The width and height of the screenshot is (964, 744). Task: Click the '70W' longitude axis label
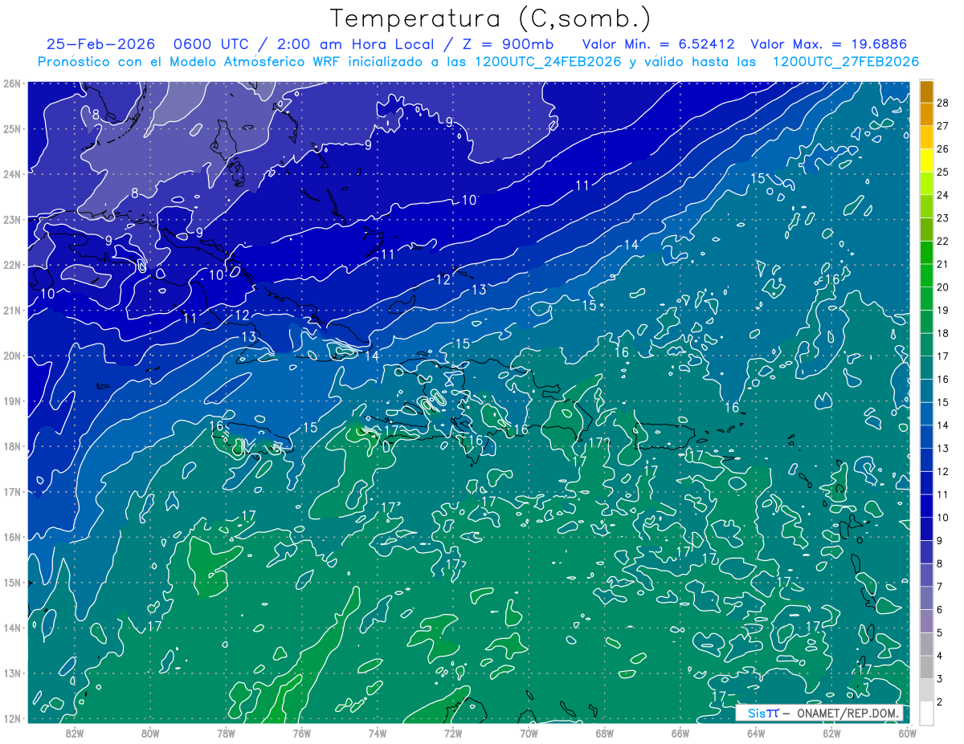[x=529, y=733]
